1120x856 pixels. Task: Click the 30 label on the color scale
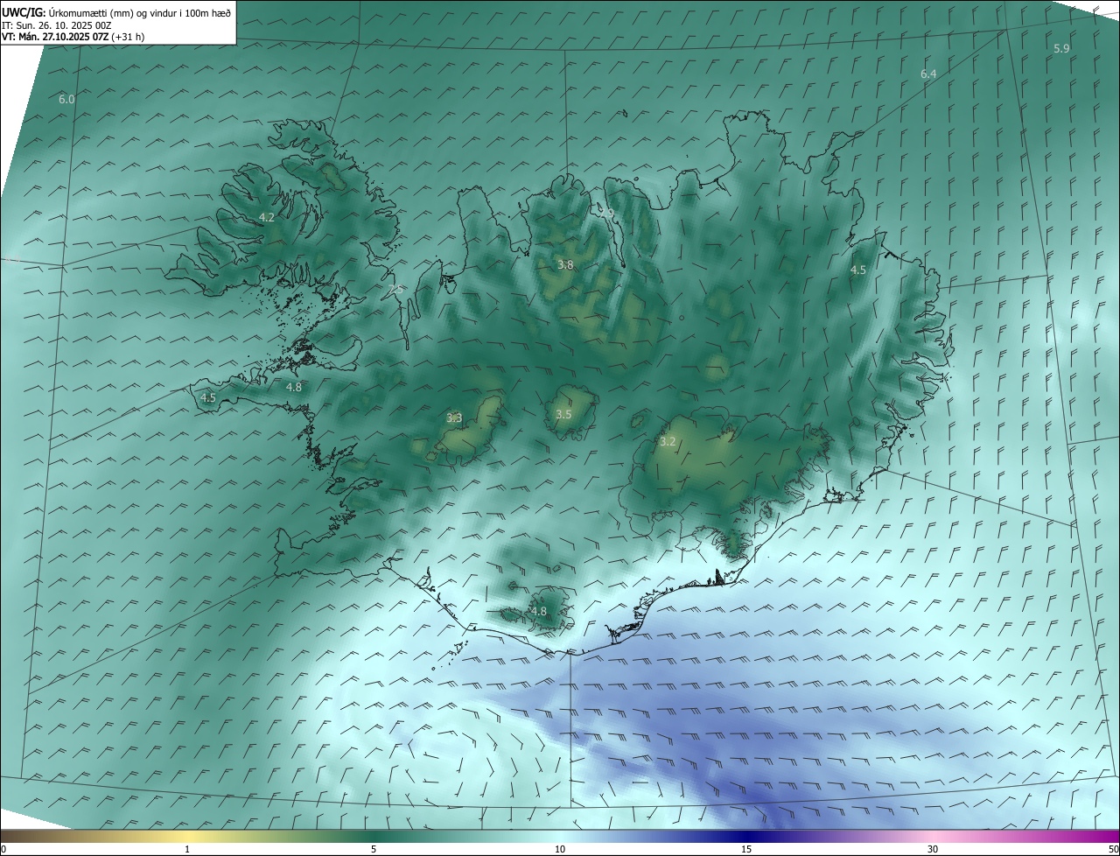click(x=933, y=849)
